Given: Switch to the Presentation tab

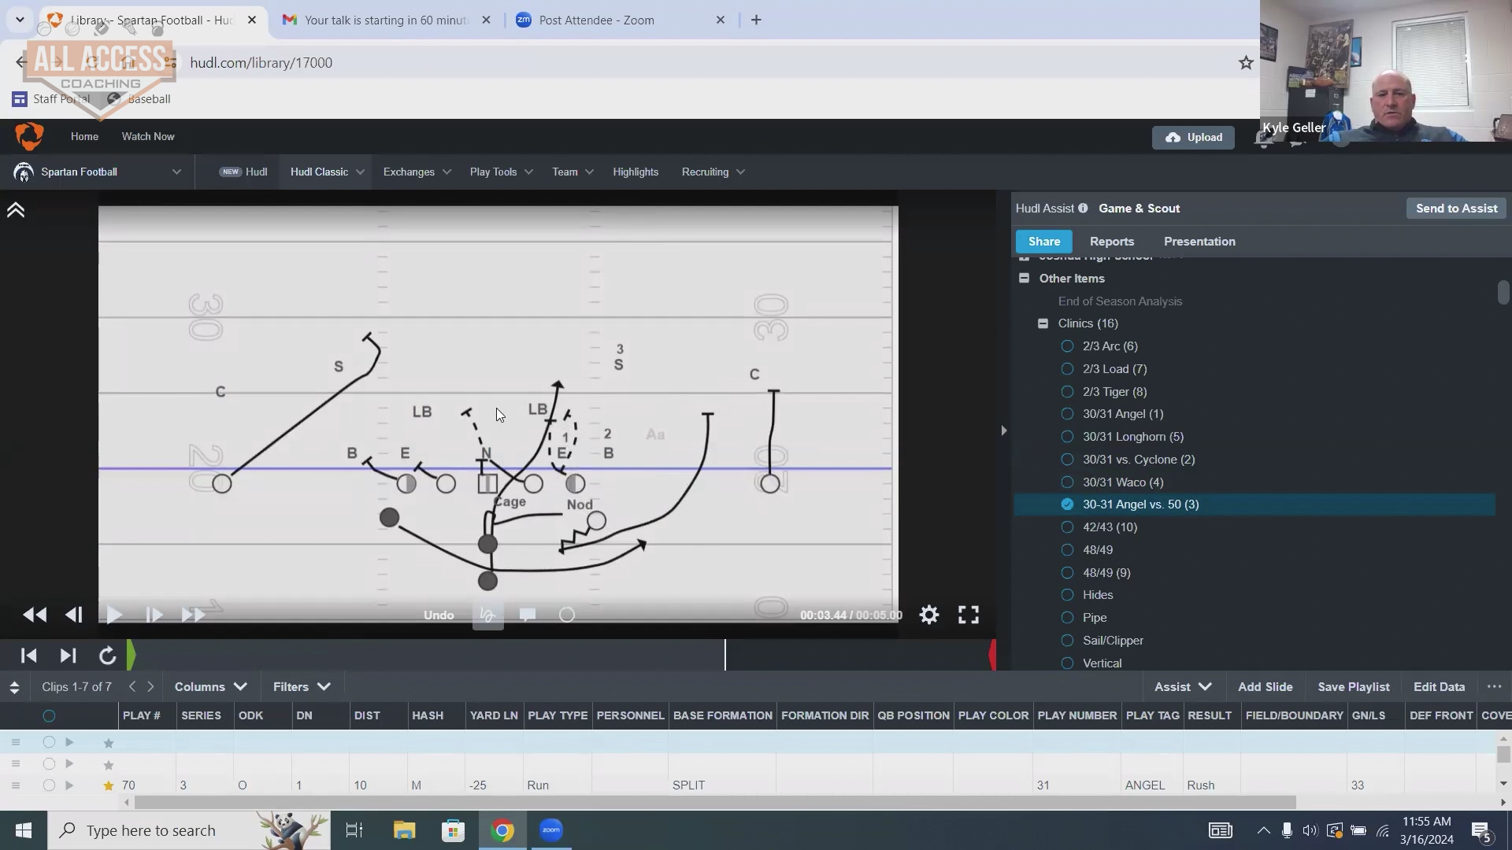Looking at the screenshot, I should tap(1199, 242).
